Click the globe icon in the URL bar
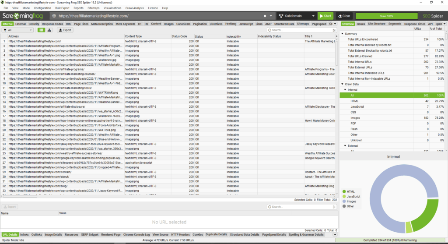Image resolution: width=448 pixels, height=244 pixels. point(54,16)
